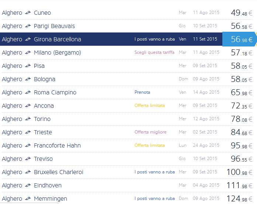Click the plane icon beside Girona Barcellona

28,39
